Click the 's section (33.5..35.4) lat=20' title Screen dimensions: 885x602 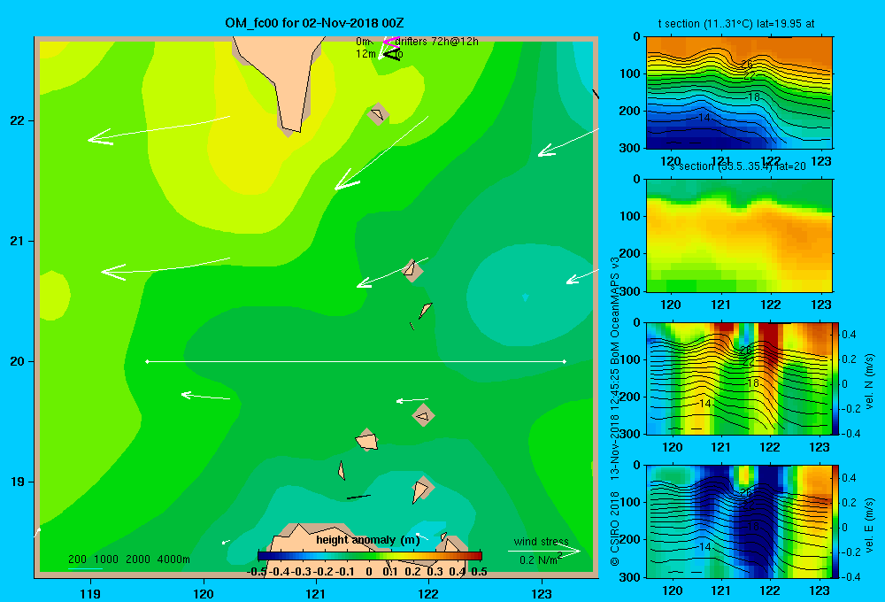[736, 166]
